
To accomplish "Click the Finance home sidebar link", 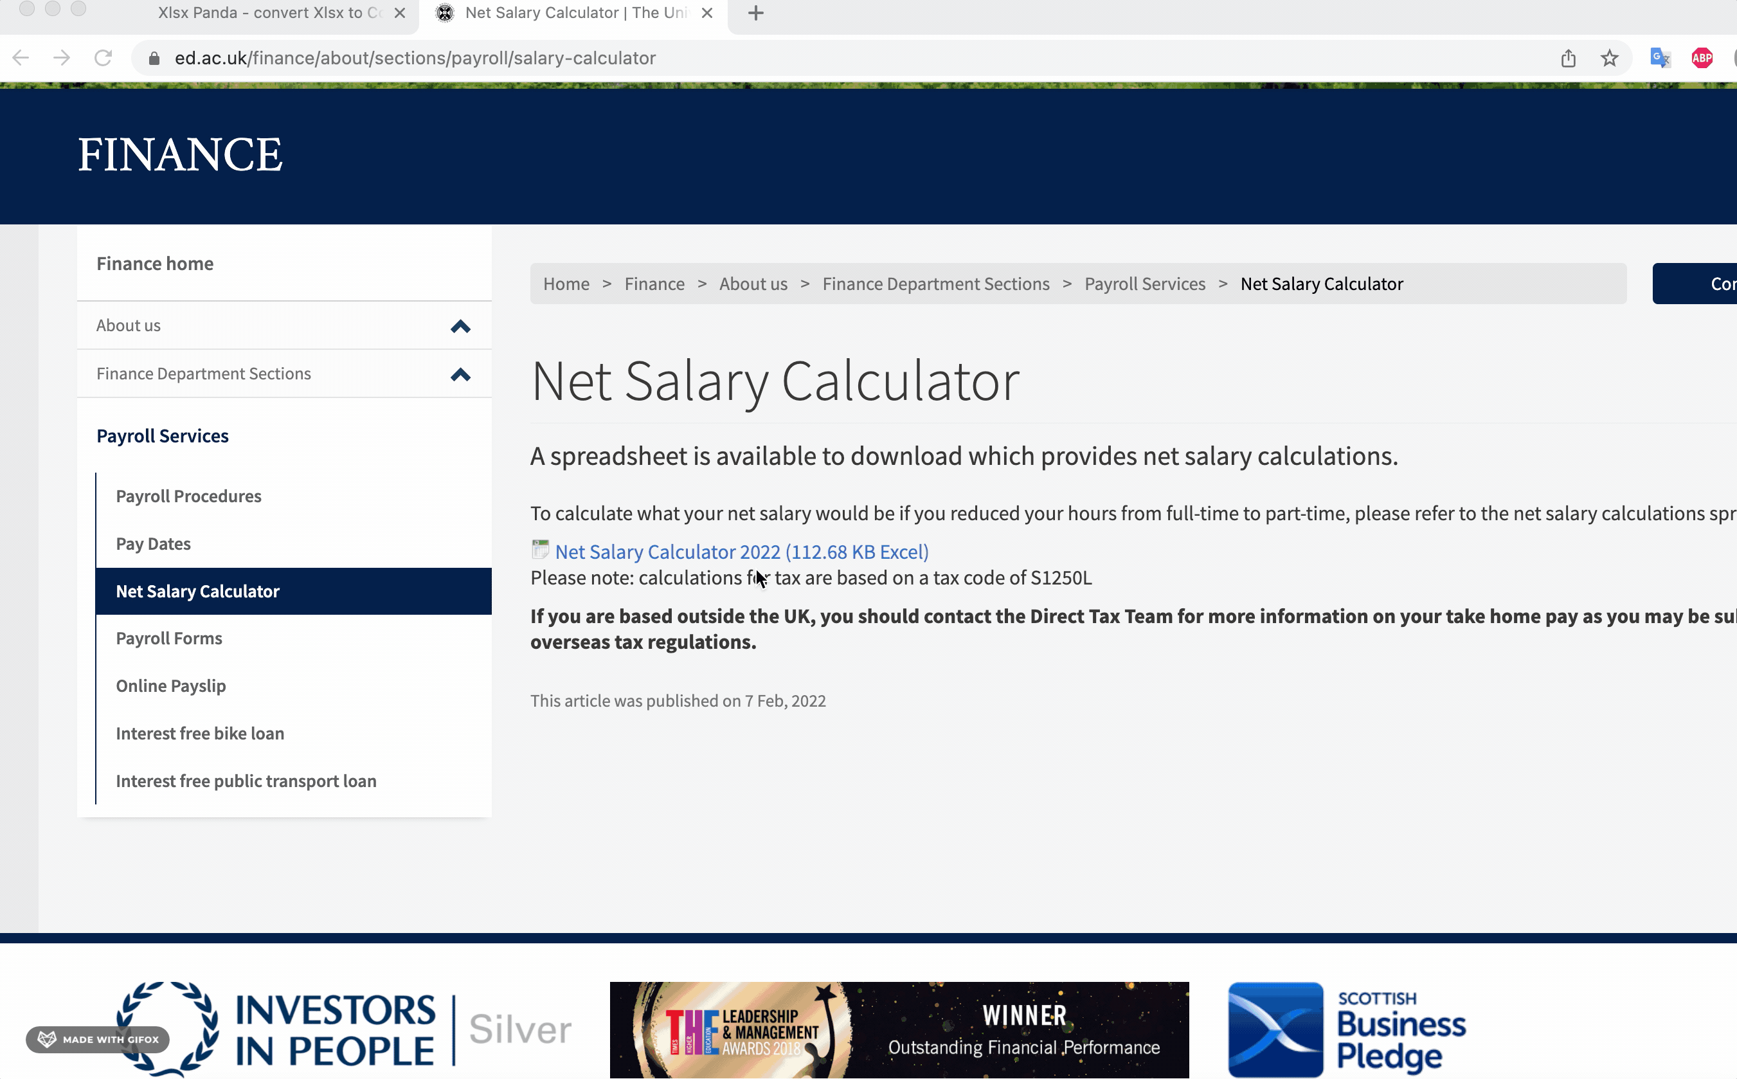I will [x=155, y=264].
